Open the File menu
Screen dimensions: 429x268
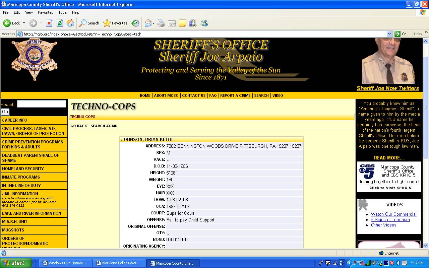pyautogui.click(x=6, y=12)
